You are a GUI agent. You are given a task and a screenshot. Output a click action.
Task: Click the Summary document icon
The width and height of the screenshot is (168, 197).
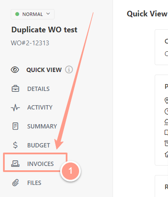[x=15, y=126]
